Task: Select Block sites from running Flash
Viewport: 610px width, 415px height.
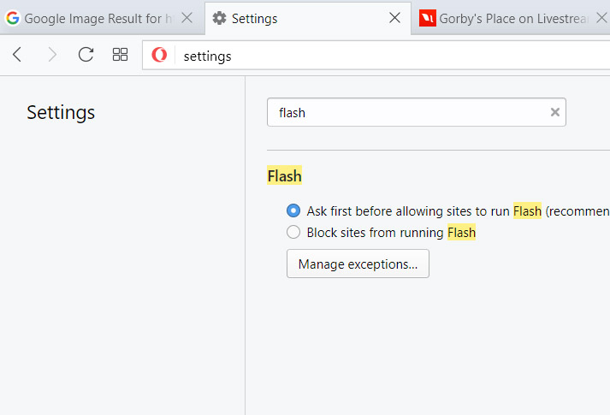Action: tap(293, 232)
